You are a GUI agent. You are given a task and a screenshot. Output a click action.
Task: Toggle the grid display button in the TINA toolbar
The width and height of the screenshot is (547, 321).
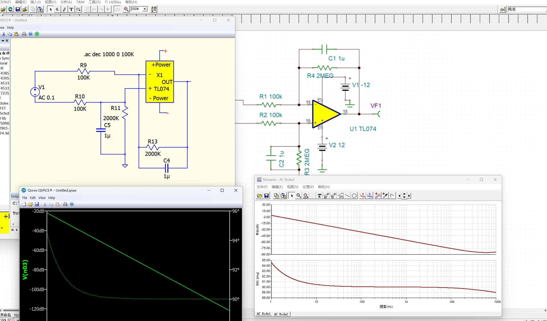tap(117, 9)
